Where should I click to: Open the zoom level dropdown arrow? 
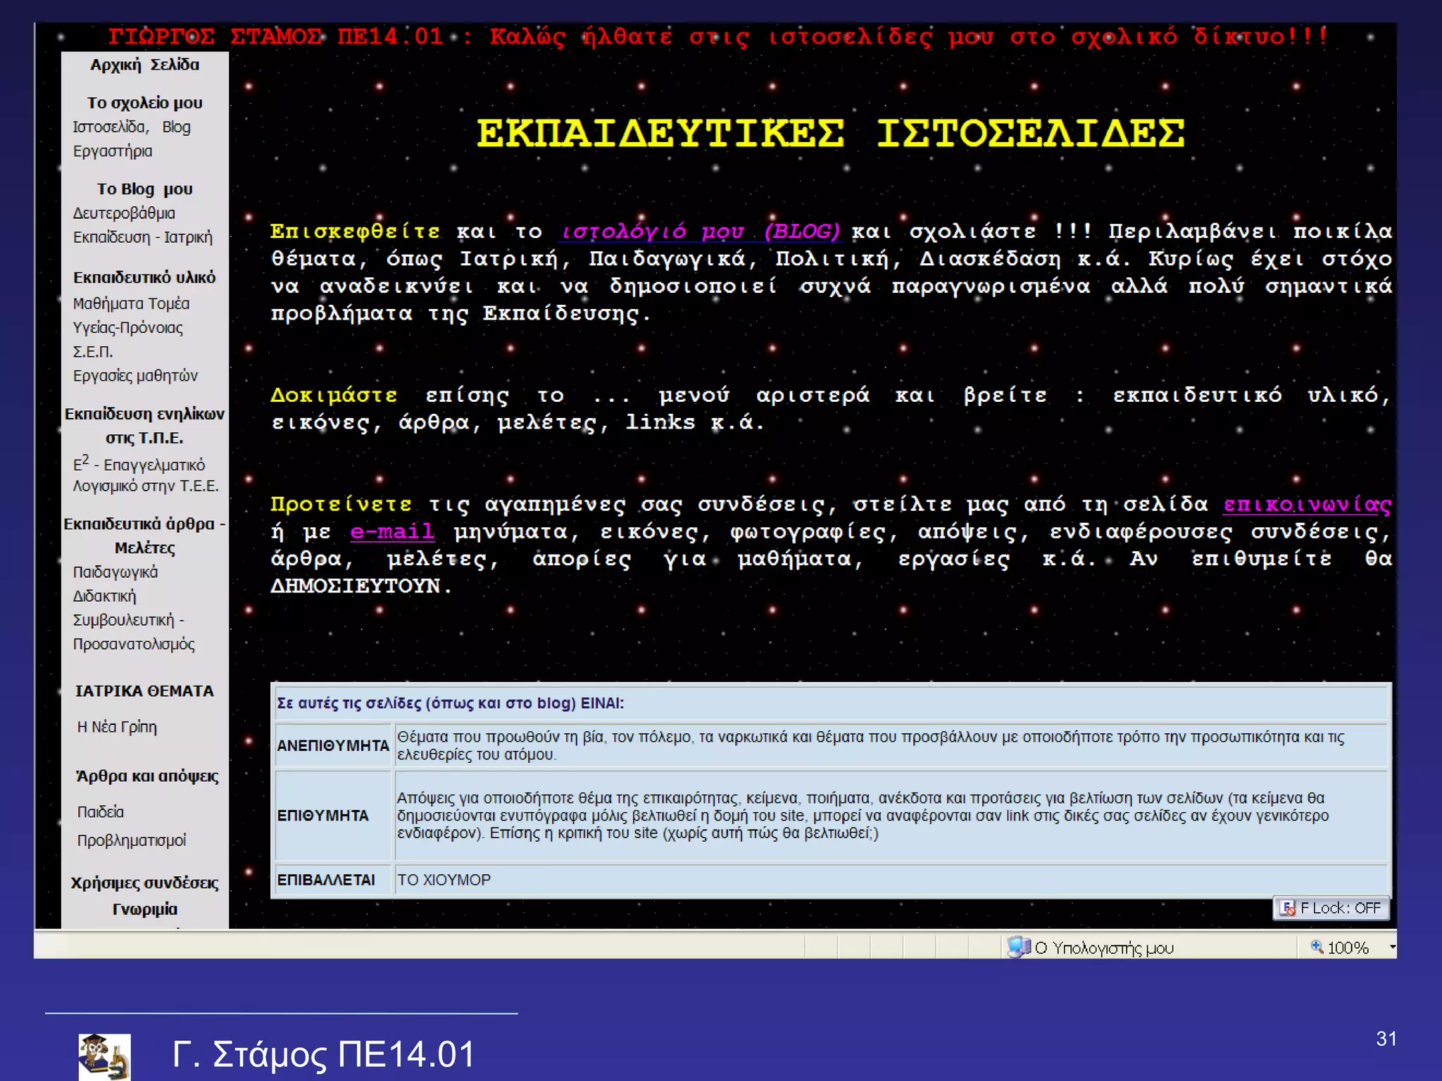coord(1392,947)
